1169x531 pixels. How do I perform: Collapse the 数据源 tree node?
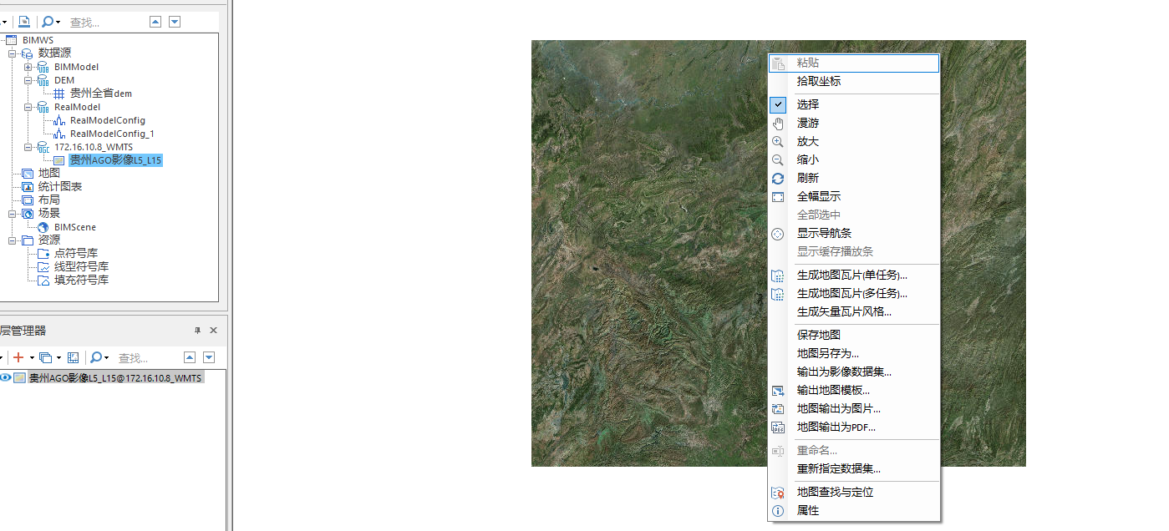click(x=12, y=53)
